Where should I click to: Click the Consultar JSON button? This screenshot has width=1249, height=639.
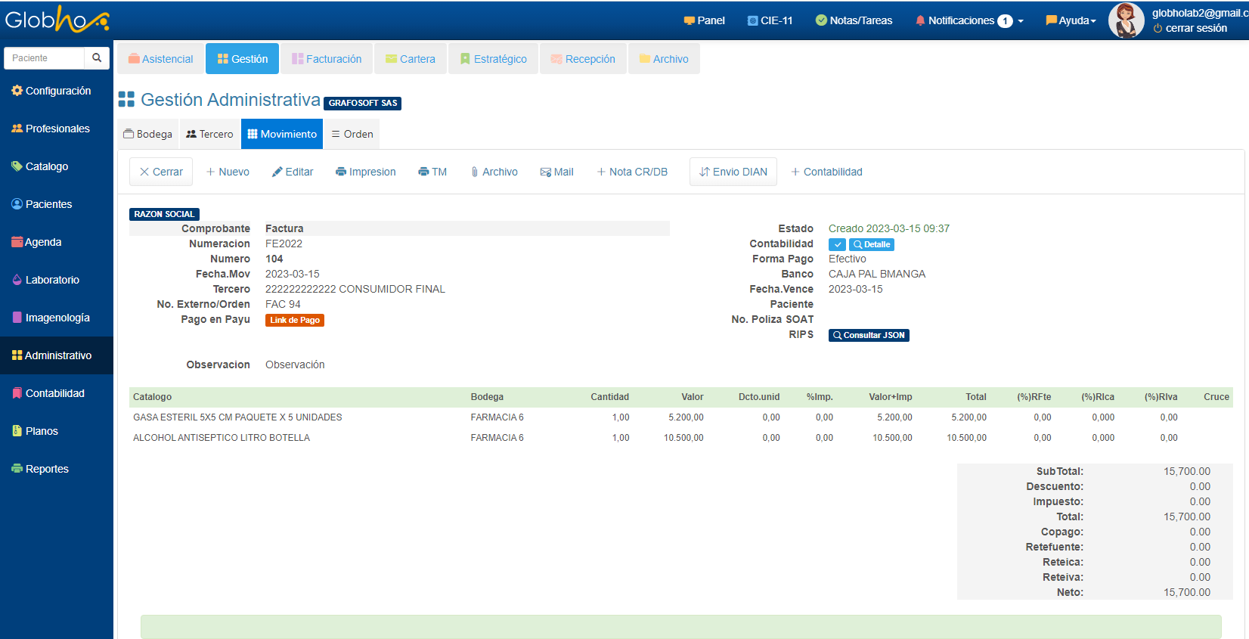coord(869,335)
